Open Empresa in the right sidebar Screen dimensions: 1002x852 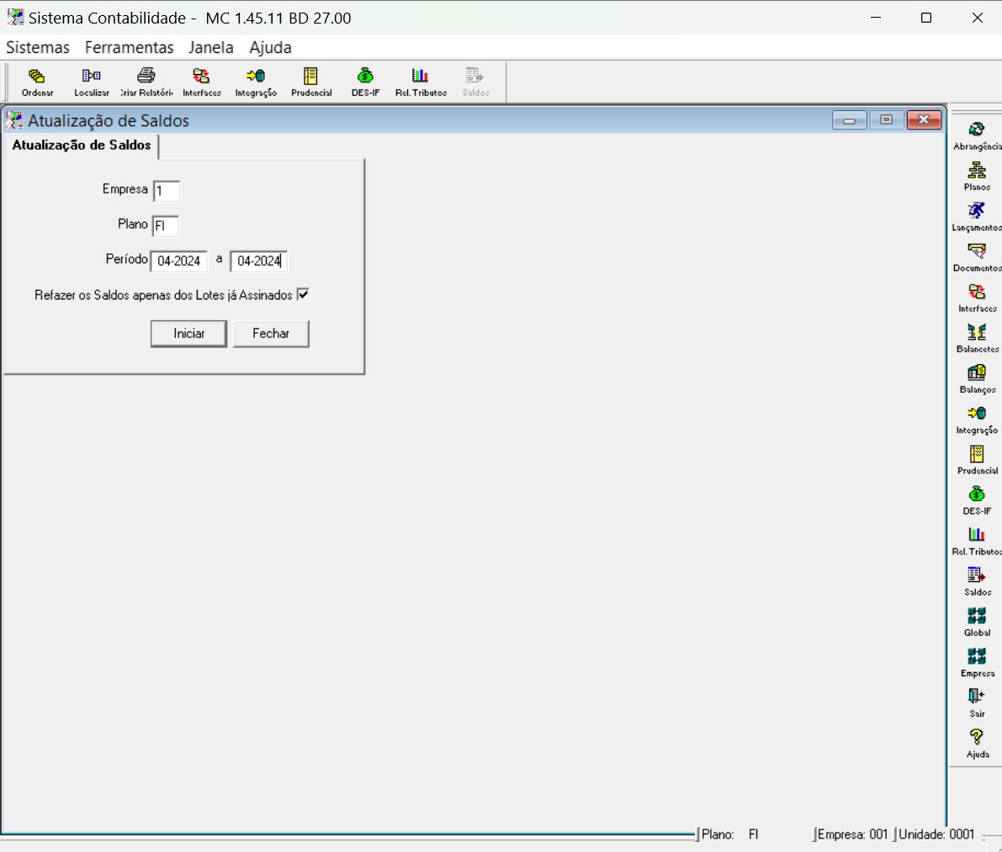pos(977,663)
